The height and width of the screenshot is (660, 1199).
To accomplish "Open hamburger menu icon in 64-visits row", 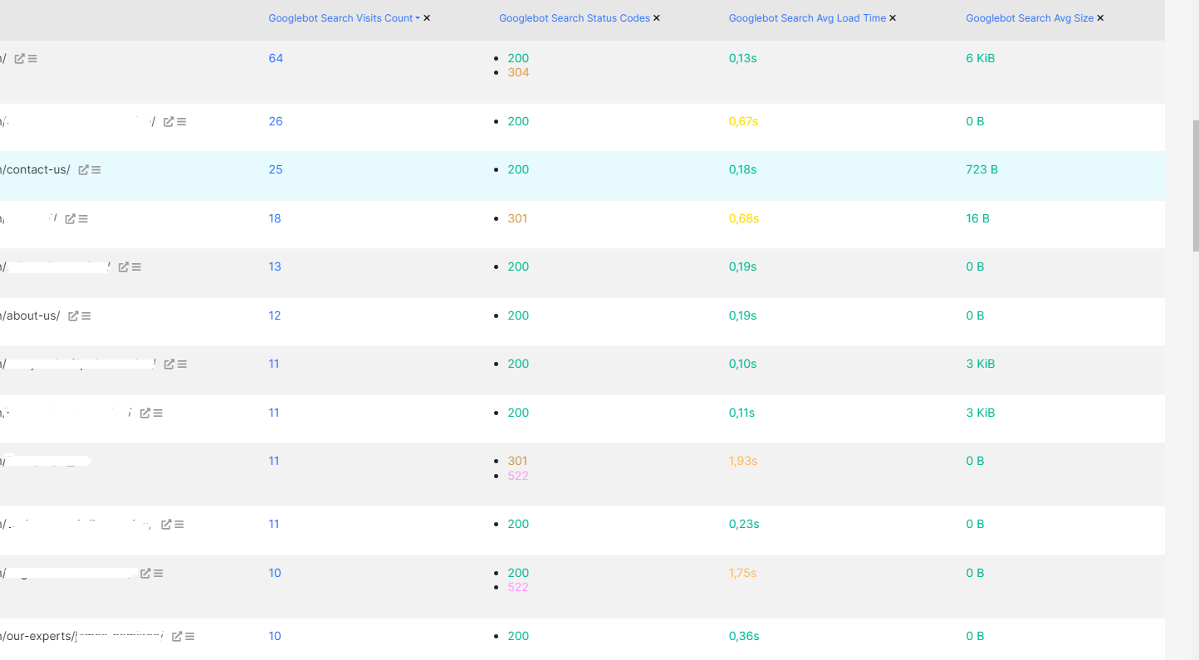I will (32, 59).
